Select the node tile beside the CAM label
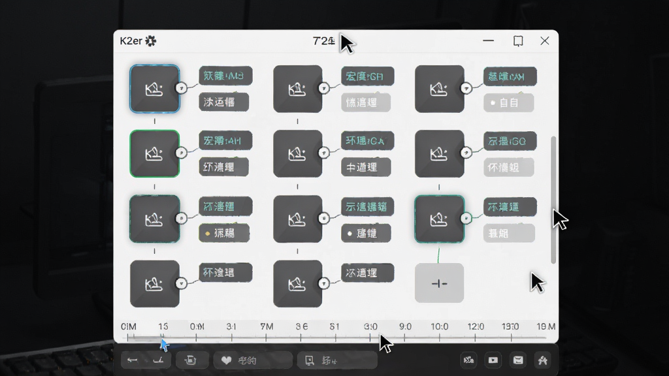The width and height of the screenshot is (669, 376). tap(440, 89)
